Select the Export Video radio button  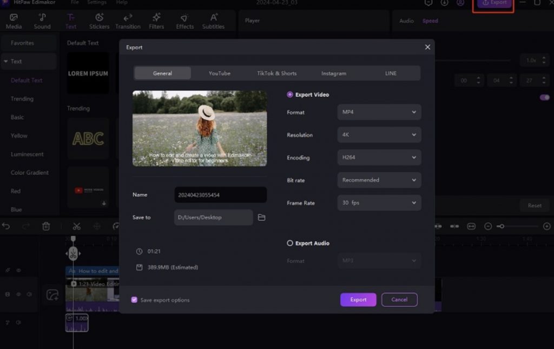[x=290, y=95]
